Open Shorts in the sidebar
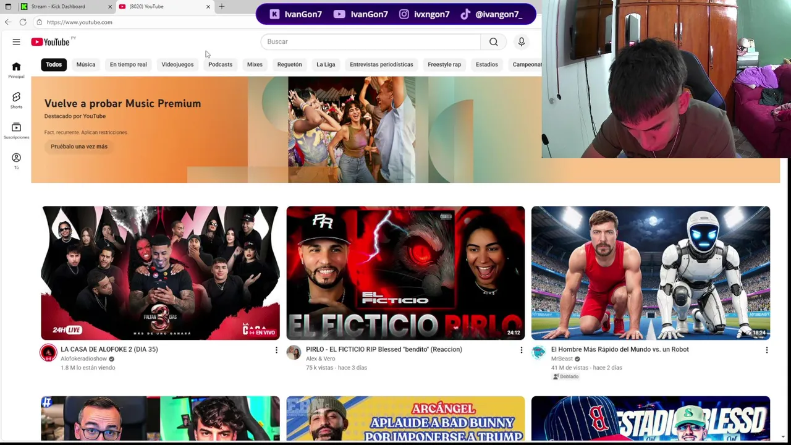The height and width of the screenshot is (445, 791). [x=16, y=101]
